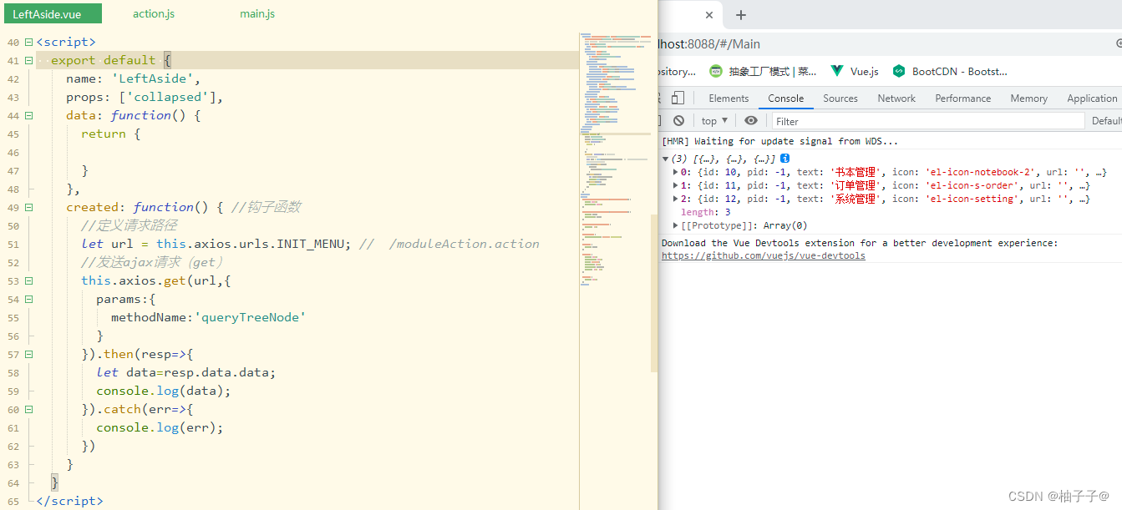The height and width of the screenshot is (510, 1122).
Task: Switch to the main.js editor tab
Action: (257, 13)
